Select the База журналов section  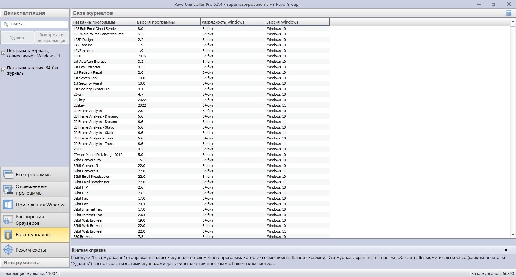35,235
